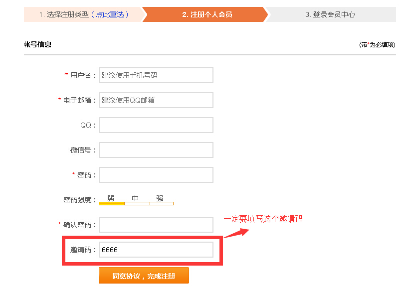400x290 pixels.
Task: Click the 弱 label on strength meter
Action: pos(110,197)
